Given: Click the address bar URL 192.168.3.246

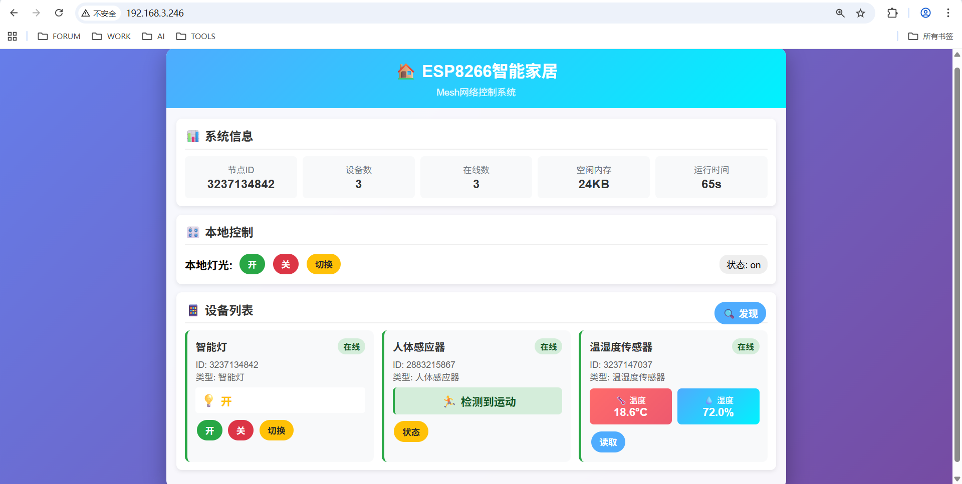Looking at the screenshot, I should (x=155, y=13).
